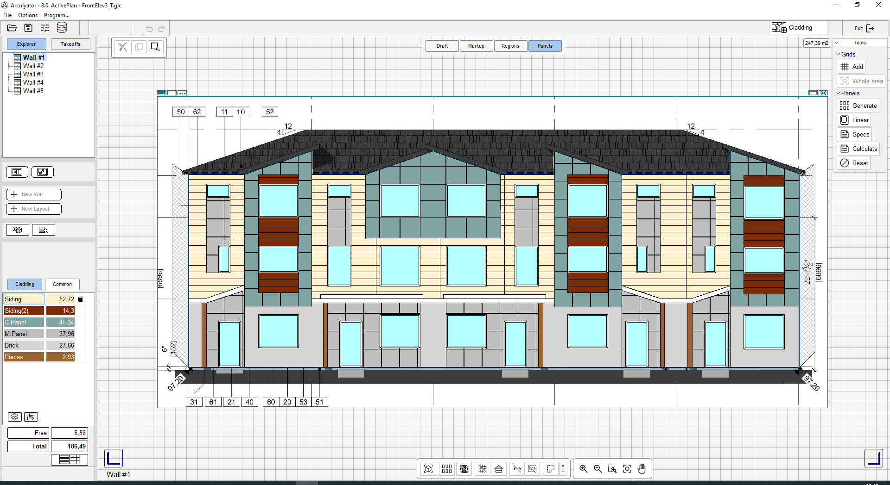The image size is (890, 485).
Task: Click the report search icon
Action: [44, 230]
